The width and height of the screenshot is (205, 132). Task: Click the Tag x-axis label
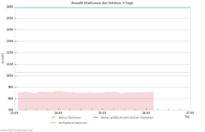[x=187, y=116]
